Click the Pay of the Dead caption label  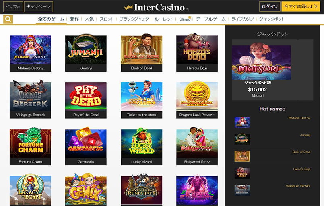[x=86, y=115]
